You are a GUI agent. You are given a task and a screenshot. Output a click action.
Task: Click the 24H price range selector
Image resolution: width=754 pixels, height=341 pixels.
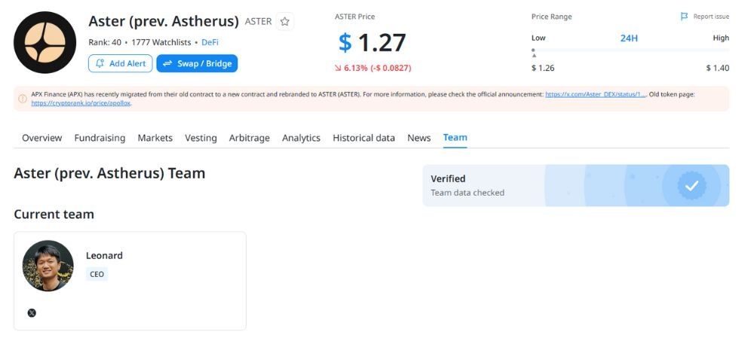[629, 38]
